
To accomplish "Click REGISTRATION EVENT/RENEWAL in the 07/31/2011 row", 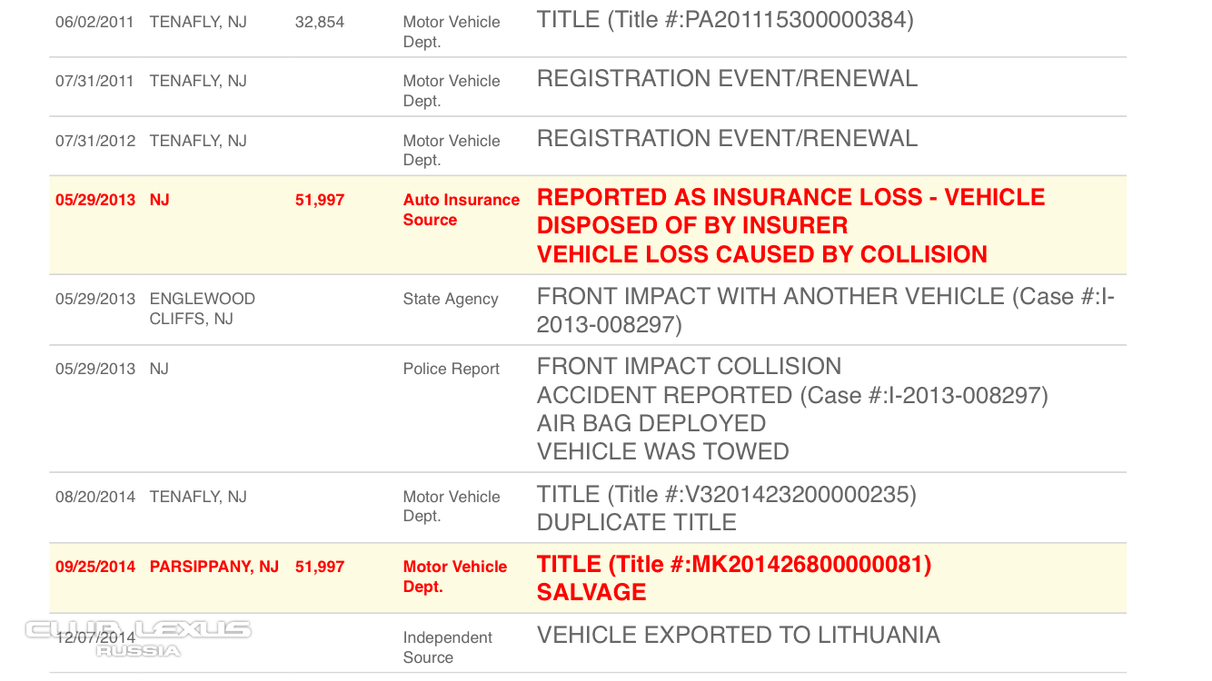I will point(727,79).
